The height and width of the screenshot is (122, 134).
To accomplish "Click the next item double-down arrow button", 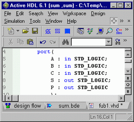I will coord(128,91).
